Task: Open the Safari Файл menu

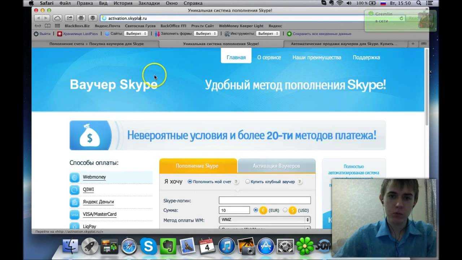Action: pos(65,3)
